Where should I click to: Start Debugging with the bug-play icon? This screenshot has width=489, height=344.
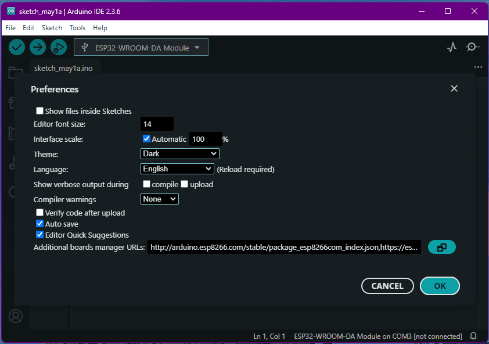tap(59, 48)
